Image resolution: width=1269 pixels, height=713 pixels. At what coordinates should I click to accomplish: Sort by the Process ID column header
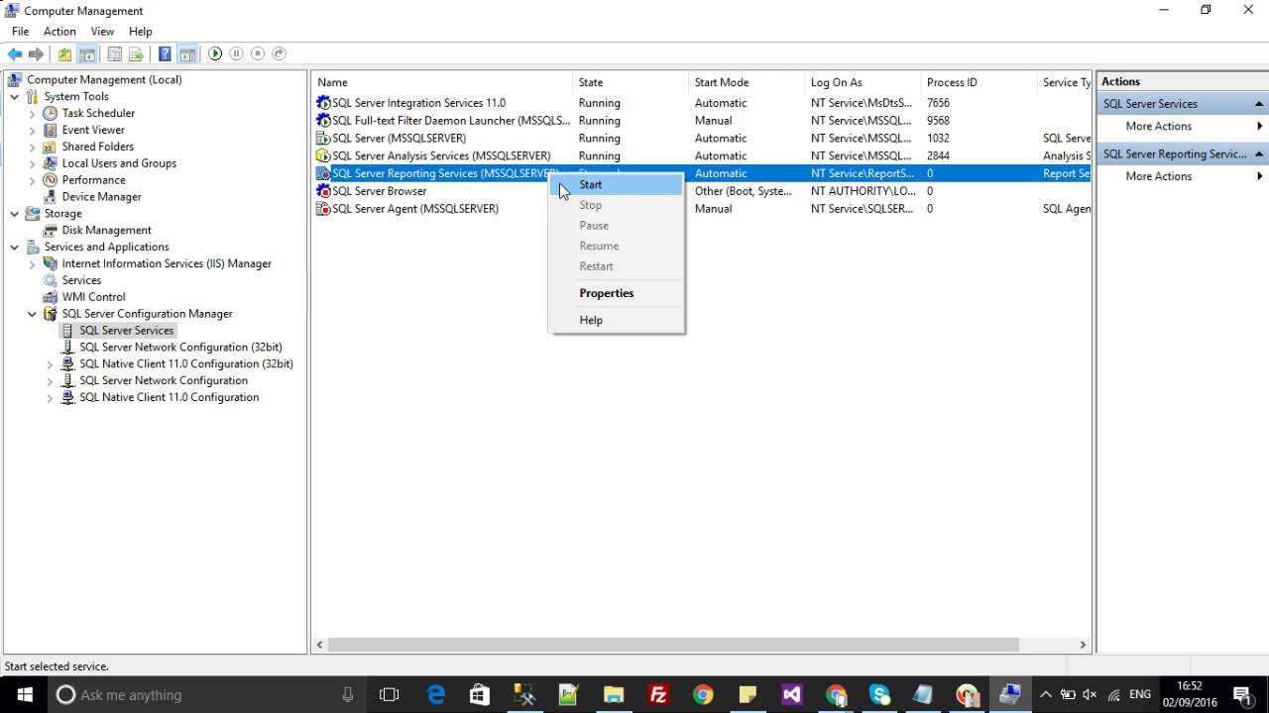click(x=978, y=82)
